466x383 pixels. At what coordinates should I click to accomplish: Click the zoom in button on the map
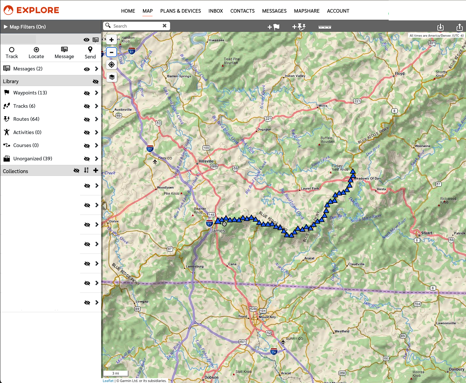[112, 40]
